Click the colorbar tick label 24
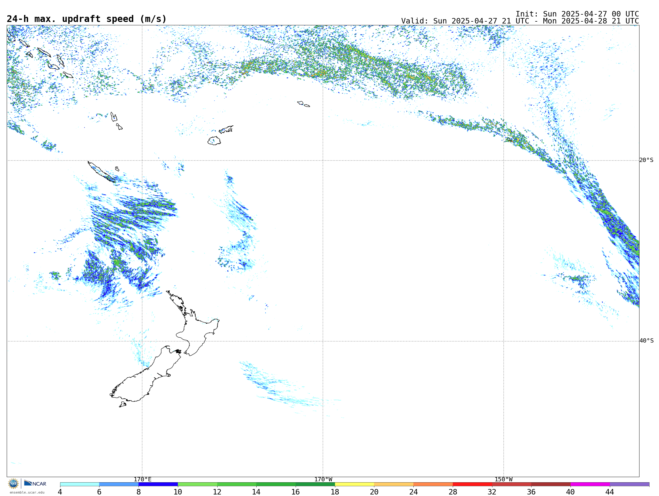 413,492
